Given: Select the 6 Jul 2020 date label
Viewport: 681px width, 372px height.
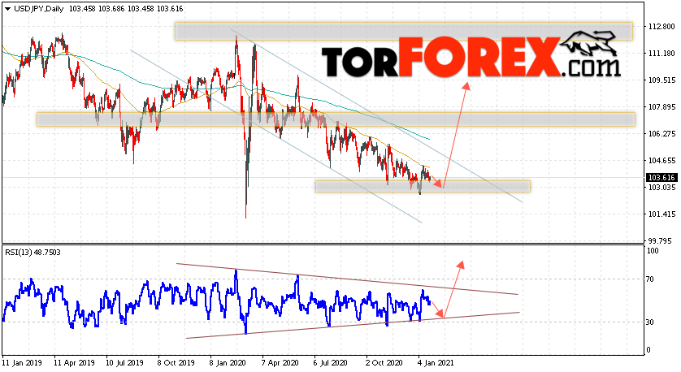Looking at the screenshot, I should click(x=332, y=363).
